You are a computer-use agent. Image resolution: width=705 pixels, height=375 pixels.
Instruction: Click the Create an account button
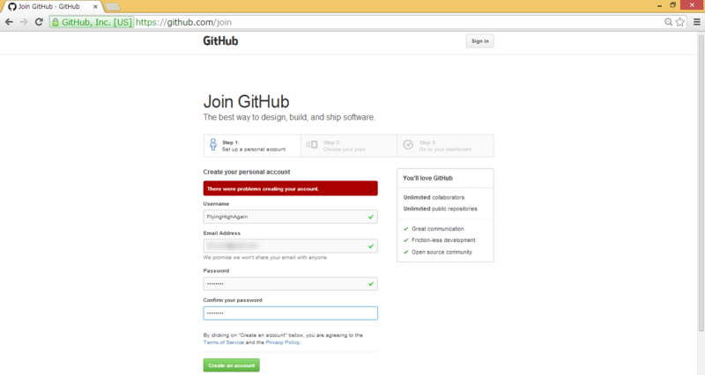pyautogui.click(x=231, y=365)
